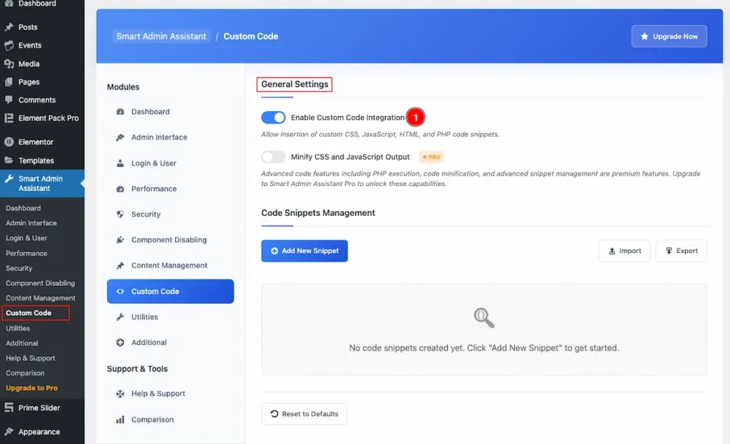Select the Component Disabling module
The image size is (730, 444).
point(170,240)
